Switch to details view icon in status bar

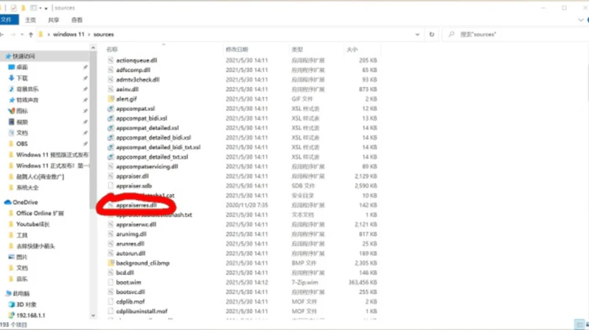click(579, 325)
